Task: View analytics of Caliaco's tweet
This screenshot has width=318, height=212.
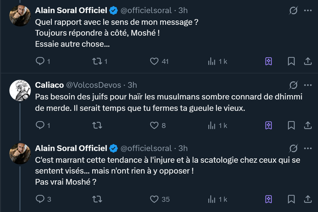Action: tap(212, 125)
